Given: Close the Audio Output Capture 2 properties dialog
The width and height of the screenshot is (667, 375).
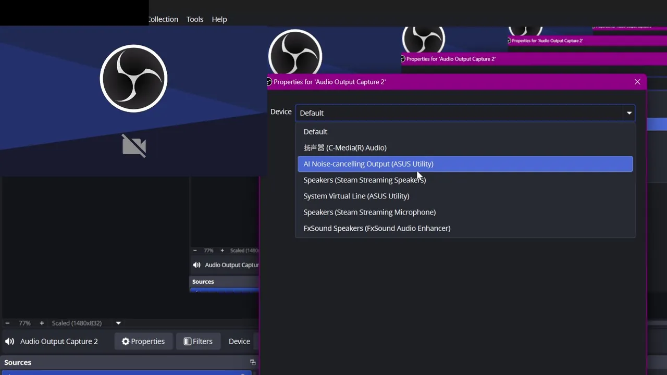Looking at the screenshot, I should (x=637, y=82).
